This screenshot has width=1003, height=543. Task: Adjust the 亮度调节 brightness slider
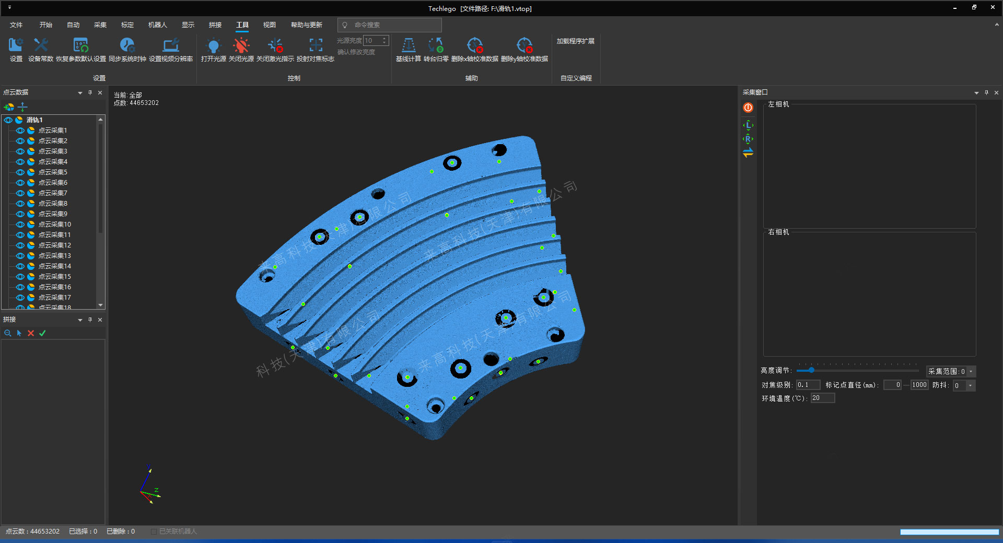coord(811,370)
